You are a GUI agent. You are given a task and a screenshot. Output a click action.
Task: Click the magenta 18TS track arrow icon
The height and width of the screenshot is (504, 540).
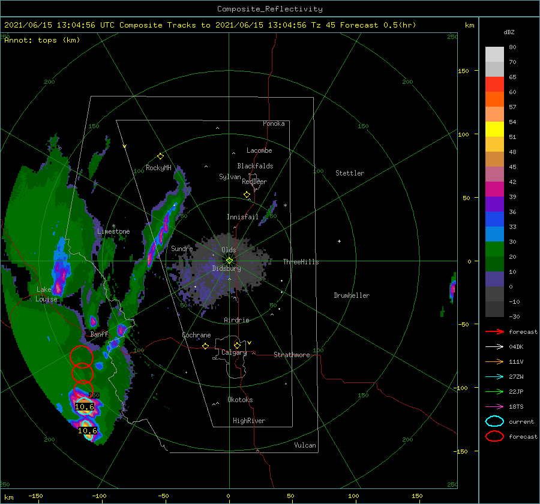click(x=494, y=407)
